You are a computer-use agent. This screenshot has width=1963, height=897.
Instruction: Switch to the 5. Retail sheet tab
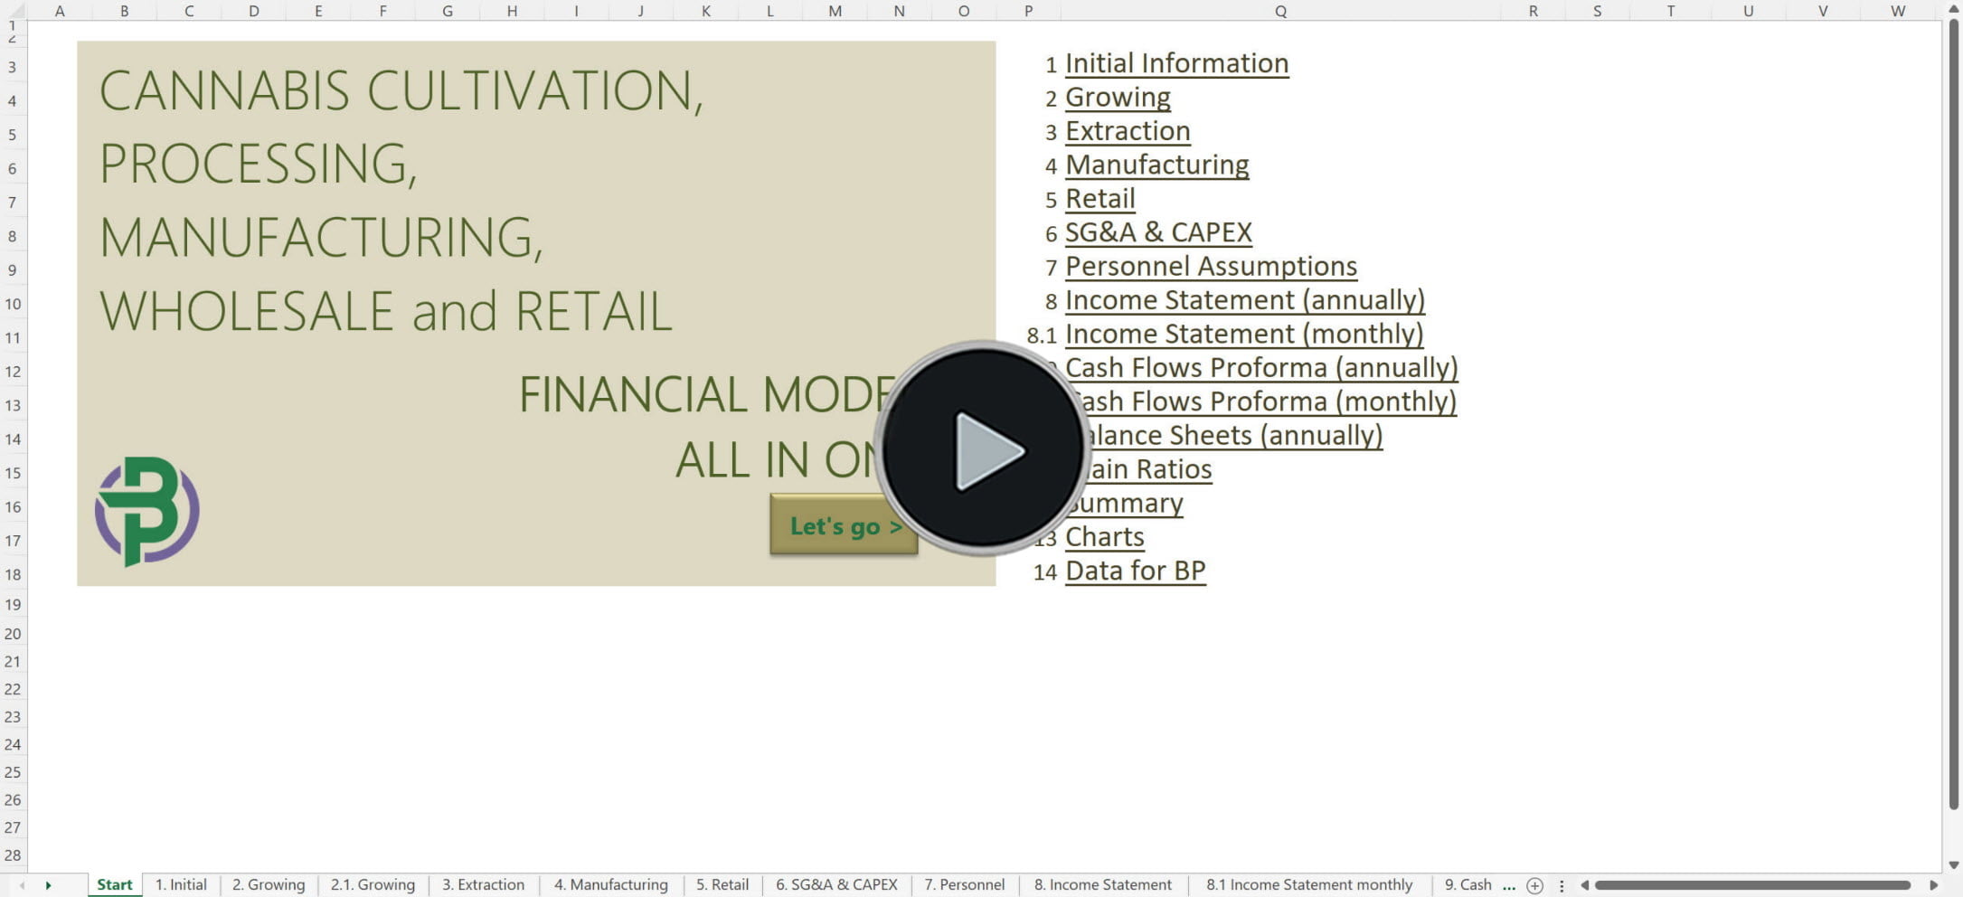pos(722,885)
